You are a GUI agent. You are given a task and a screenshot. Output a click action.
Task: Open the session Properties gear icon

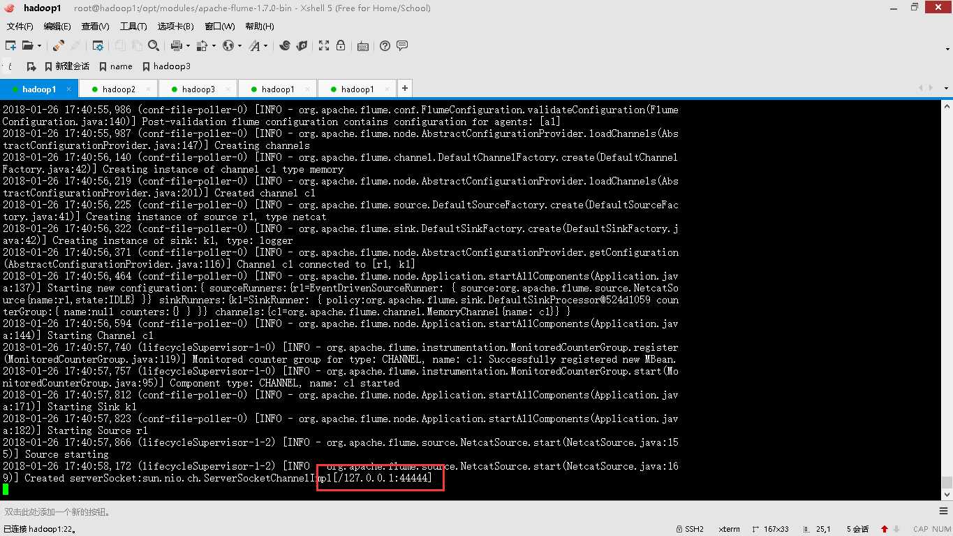(x=98, y=45)
